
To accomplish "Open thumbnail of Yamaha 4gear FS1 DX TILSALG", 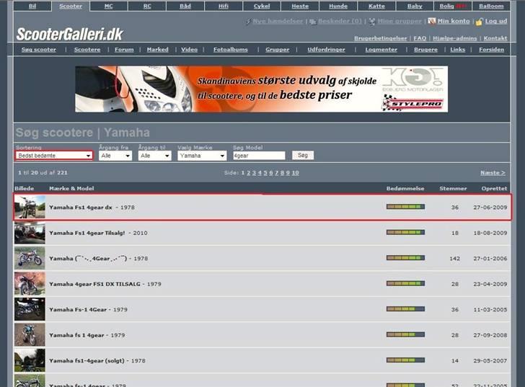I will click(30, 284).
